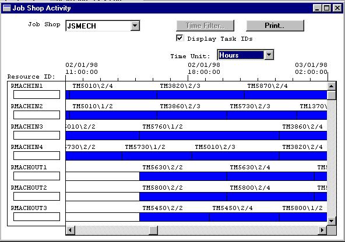This screenshot has height=242, width=345.
Task: Open the Job Shop JSMECH dropdown
Action: [x=135, y=26]
